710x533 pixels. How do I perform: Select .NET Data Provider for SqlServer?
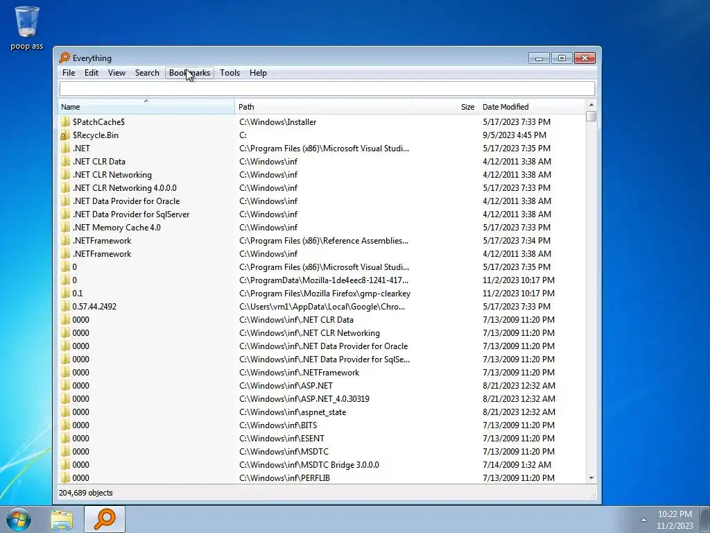[131, 214]
